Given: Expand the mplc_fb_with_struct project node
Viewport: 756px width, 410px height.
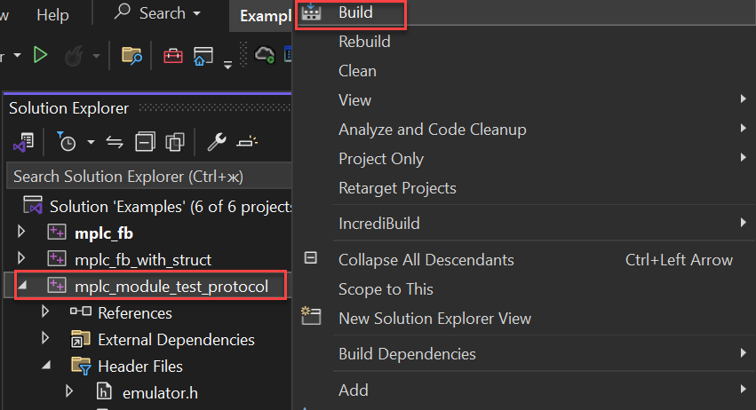Looking at the screenshot, I should point(21,258).
